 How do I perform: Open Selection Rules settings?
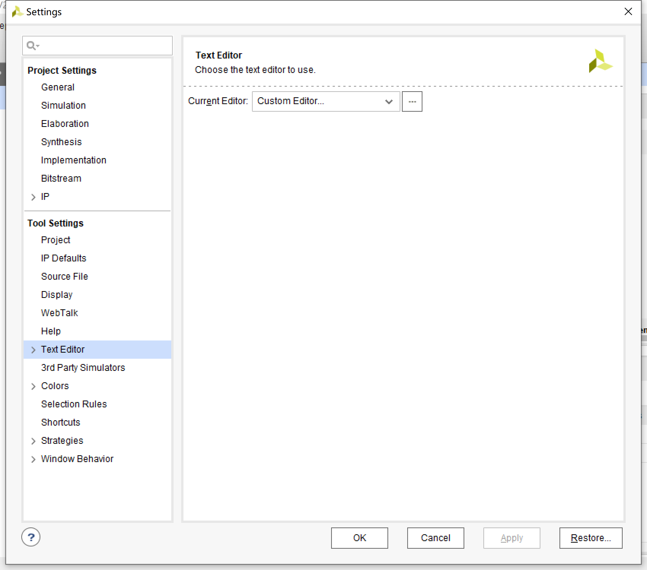coord(74,404)
